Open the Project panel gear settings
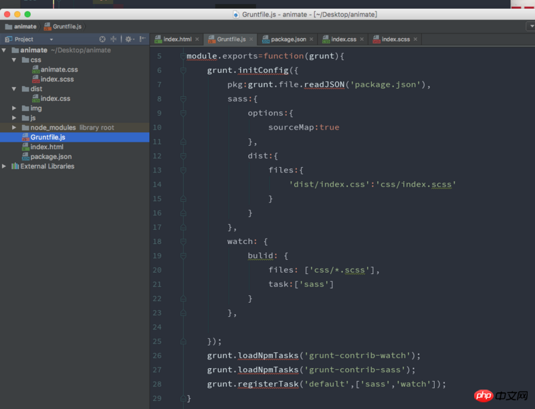This screenshot has width=535, height=409. [x=128, y=39]
